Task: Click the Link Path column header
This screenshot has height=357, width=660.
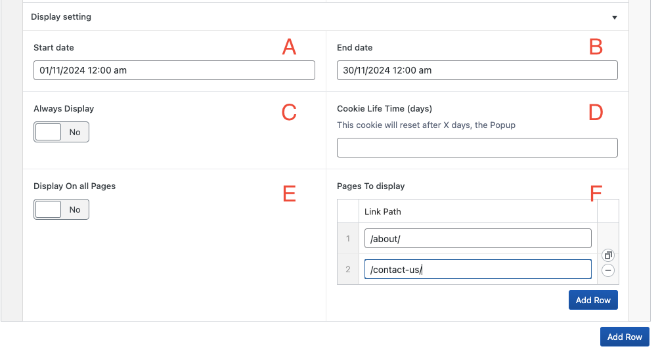Action: 383,211
